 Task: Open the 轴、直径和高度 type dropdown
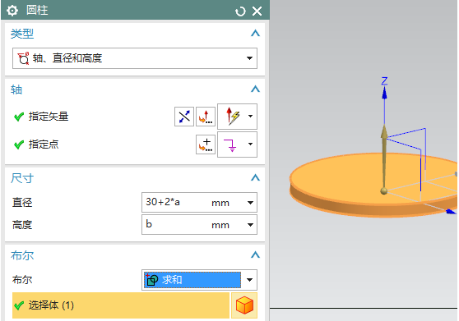tap(135, 58)
